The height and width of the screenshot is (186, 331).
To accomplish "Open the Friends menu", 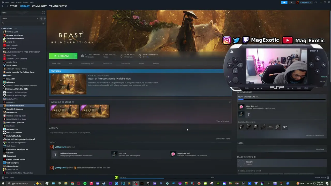I will pyautogui.click(x=19, y=2).
